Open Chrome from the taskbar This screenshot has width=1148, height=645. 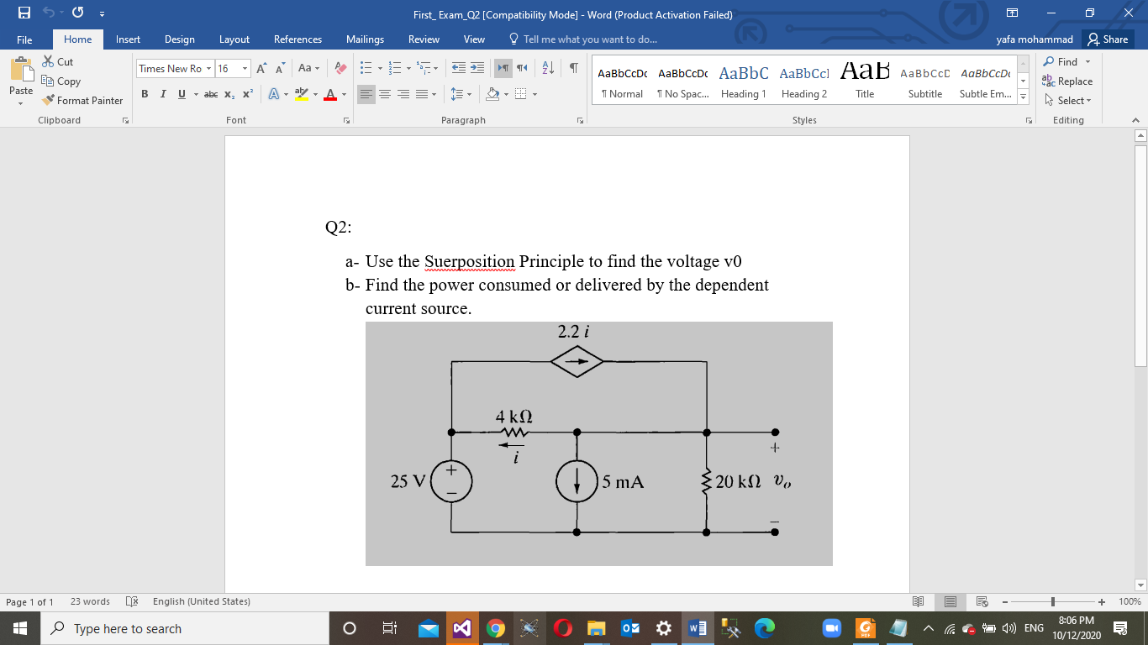click(494, 627)
